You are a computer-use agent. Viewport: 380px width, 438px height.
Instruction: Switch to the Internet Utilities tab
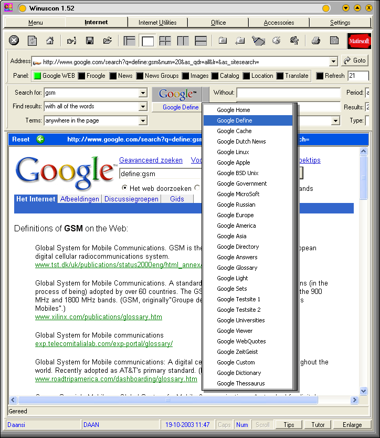(157, 22)
